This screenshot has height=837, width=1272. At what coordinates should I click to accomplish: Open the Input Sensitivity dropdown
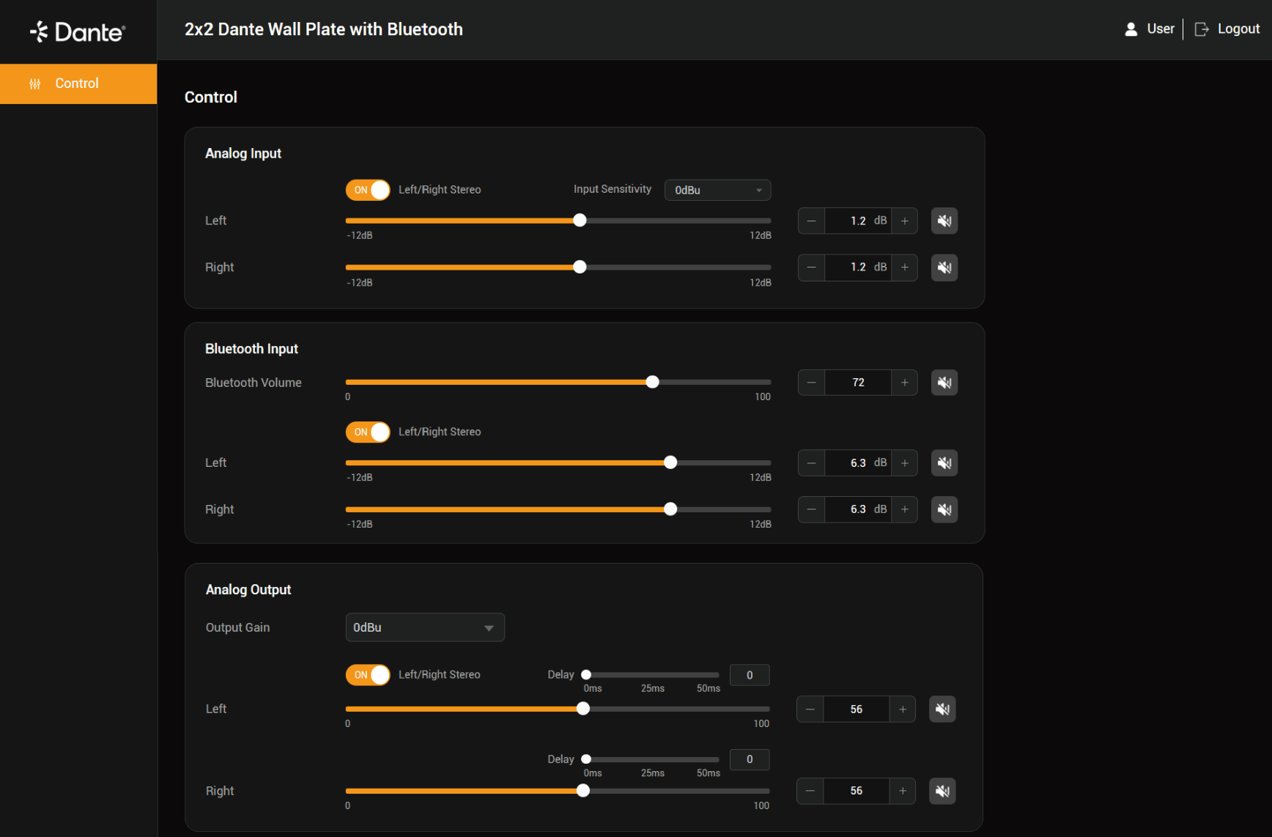coord(717,189)
